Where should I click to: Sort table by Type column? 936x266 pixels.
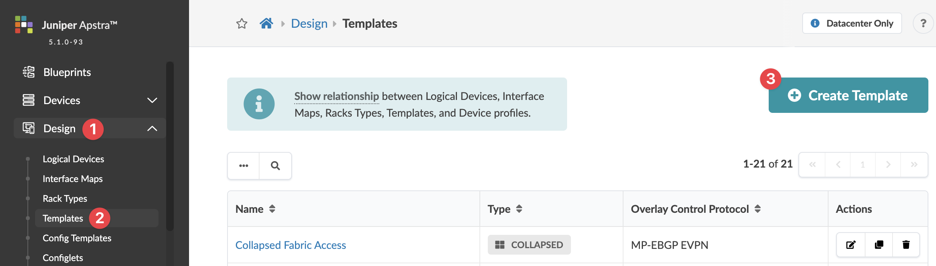coord(519,209)
